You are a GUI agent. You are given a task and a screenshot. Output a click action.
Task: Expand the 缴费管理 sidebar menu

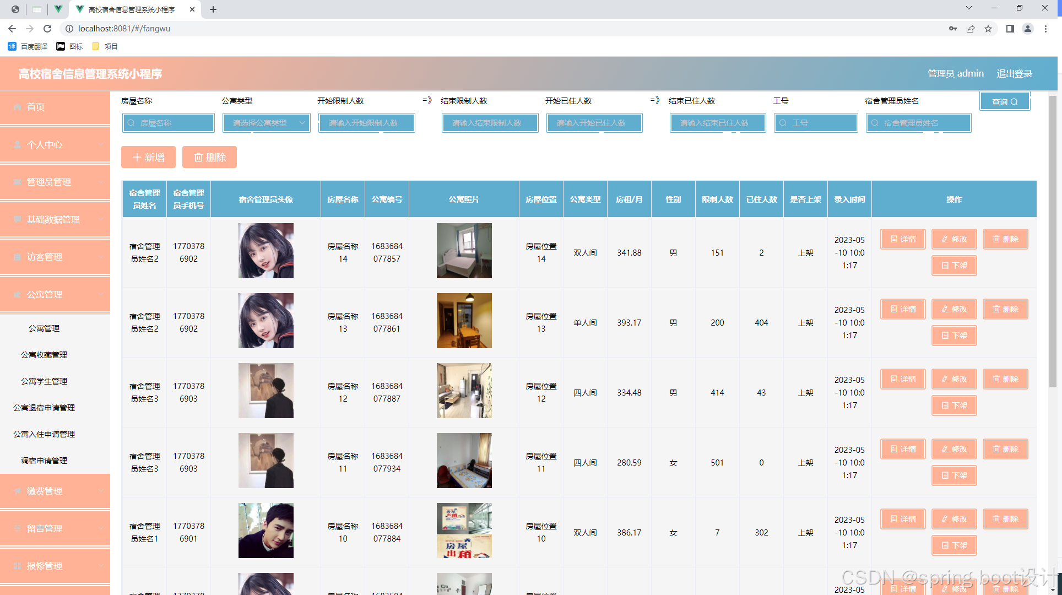[55, 491]
